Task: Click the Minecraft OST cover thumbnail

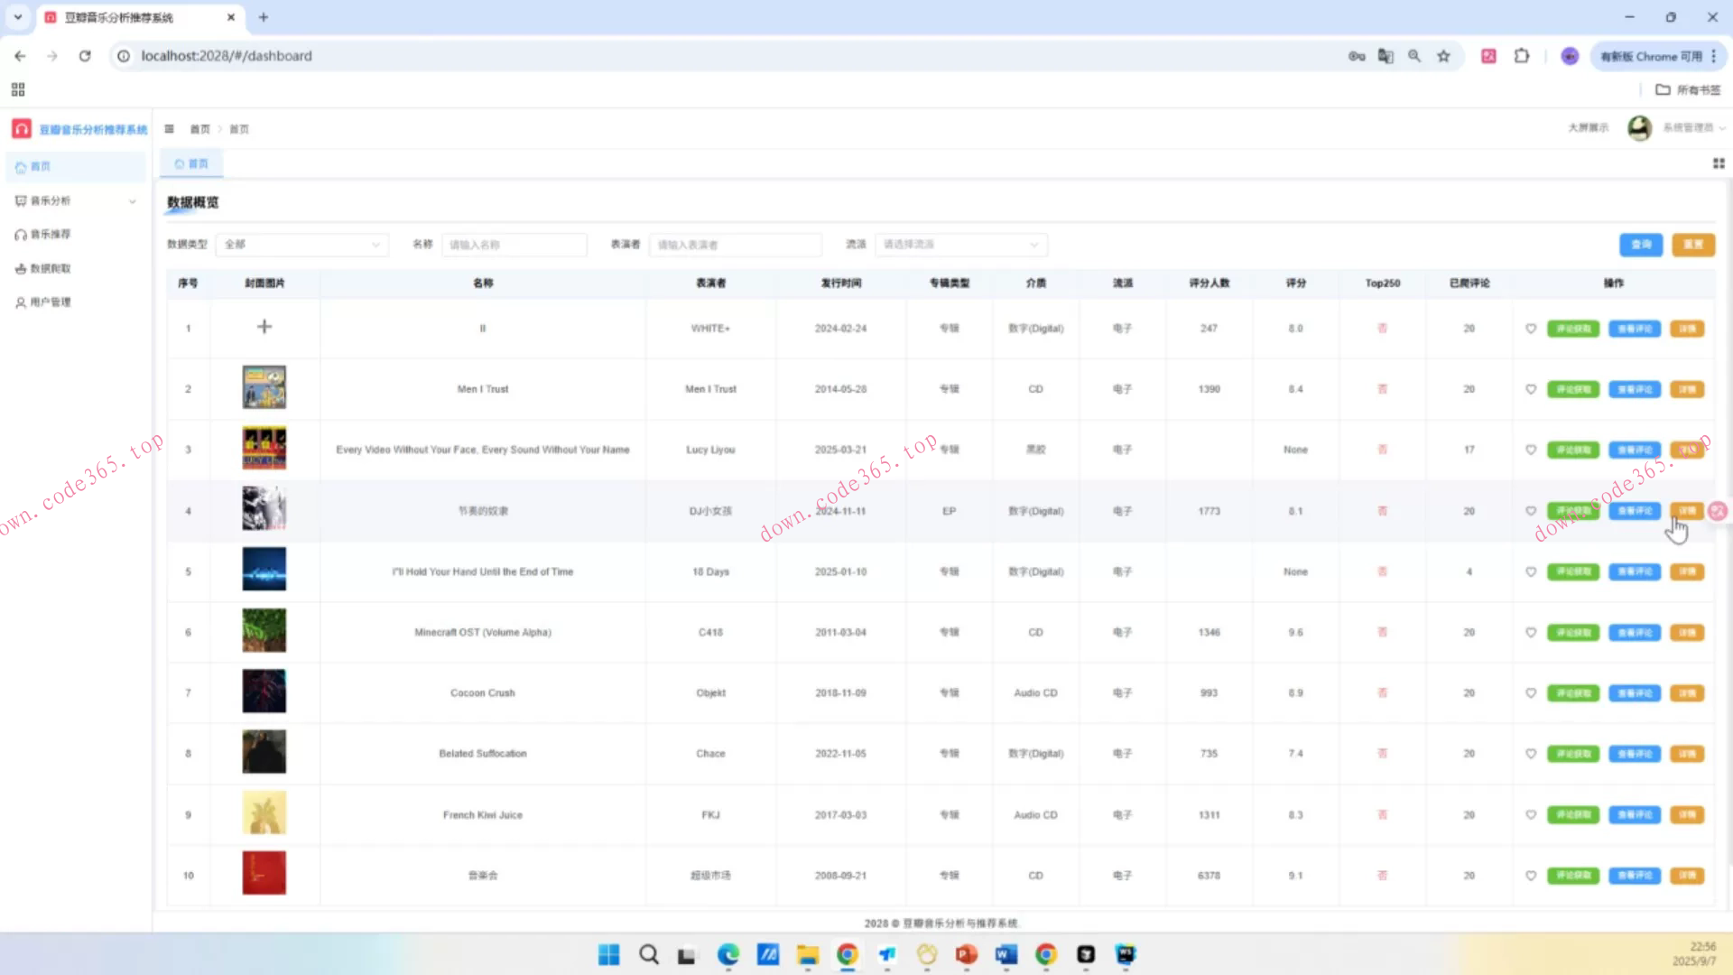Action: point(264,630)
